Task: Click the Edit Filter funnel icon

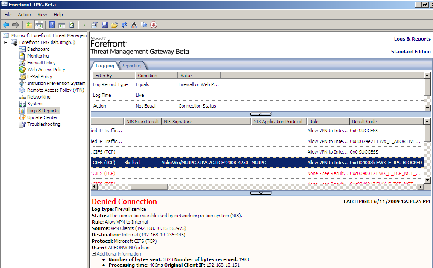Action: (95, 25)
